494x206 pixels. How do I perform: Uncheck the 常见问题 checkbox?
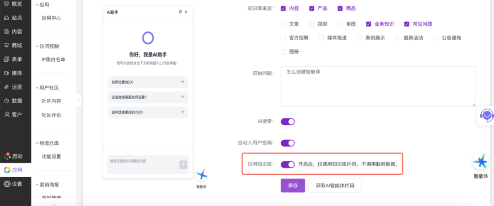[x=407, y=24]
